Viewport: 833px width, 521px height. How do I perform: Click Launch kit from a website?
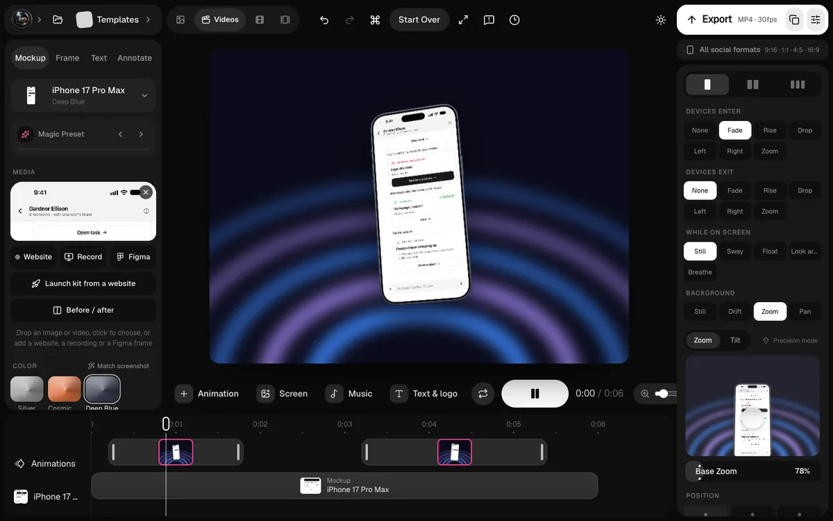point(83,283)
